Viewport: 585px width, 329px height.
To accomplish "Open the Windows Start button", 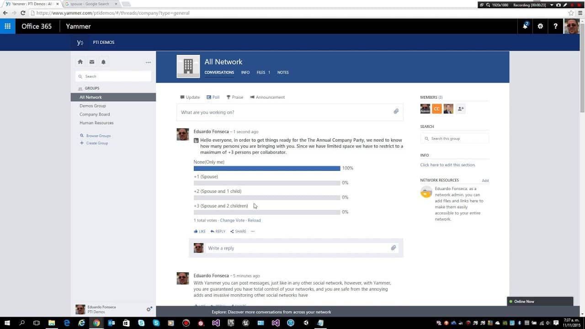I will tap(7, 323).
